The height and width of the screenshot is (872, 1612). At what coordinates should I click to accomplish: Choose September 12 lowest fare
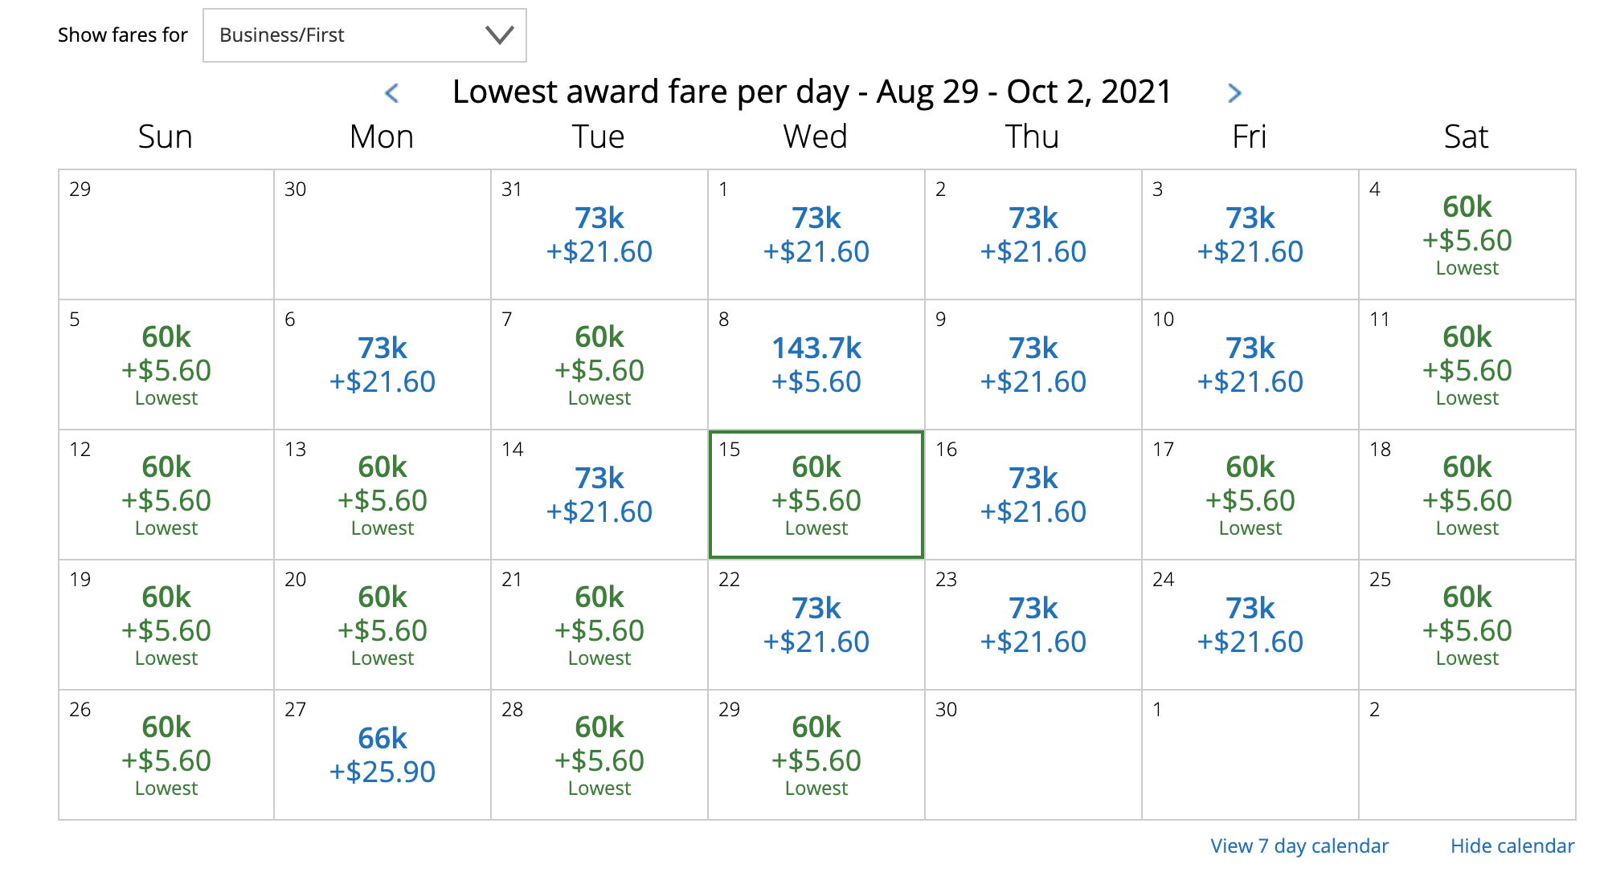tap(166, 495)
